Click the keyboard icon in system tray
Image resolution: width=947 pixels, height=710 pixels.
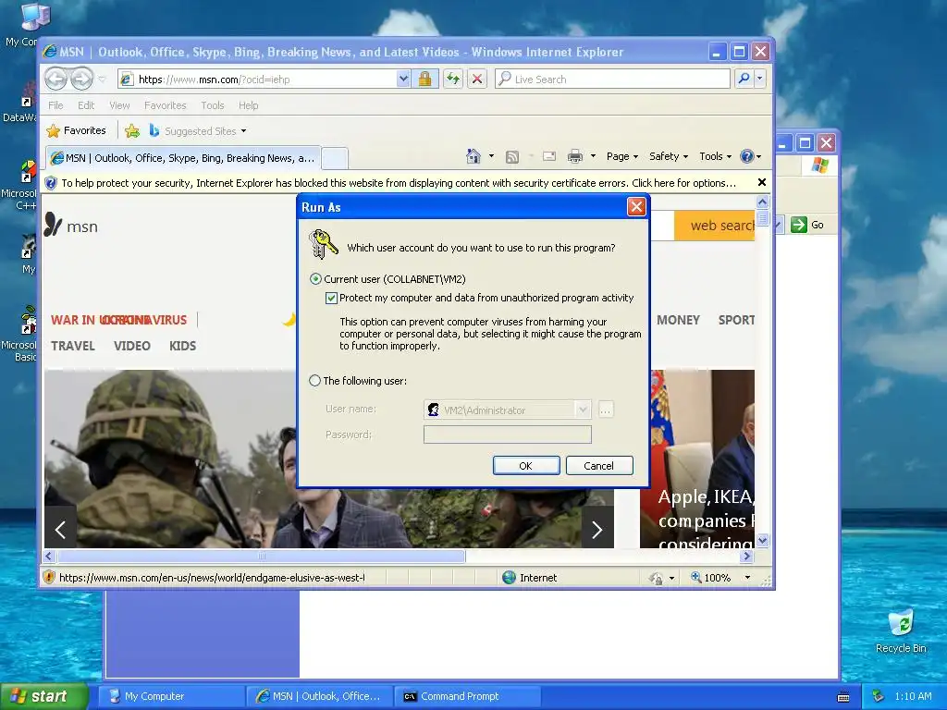[843, 697]
